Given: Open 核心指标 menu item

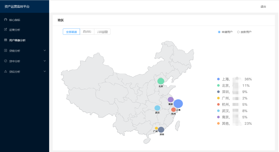Looking at the screenshot, I should (x=25, y=20).
